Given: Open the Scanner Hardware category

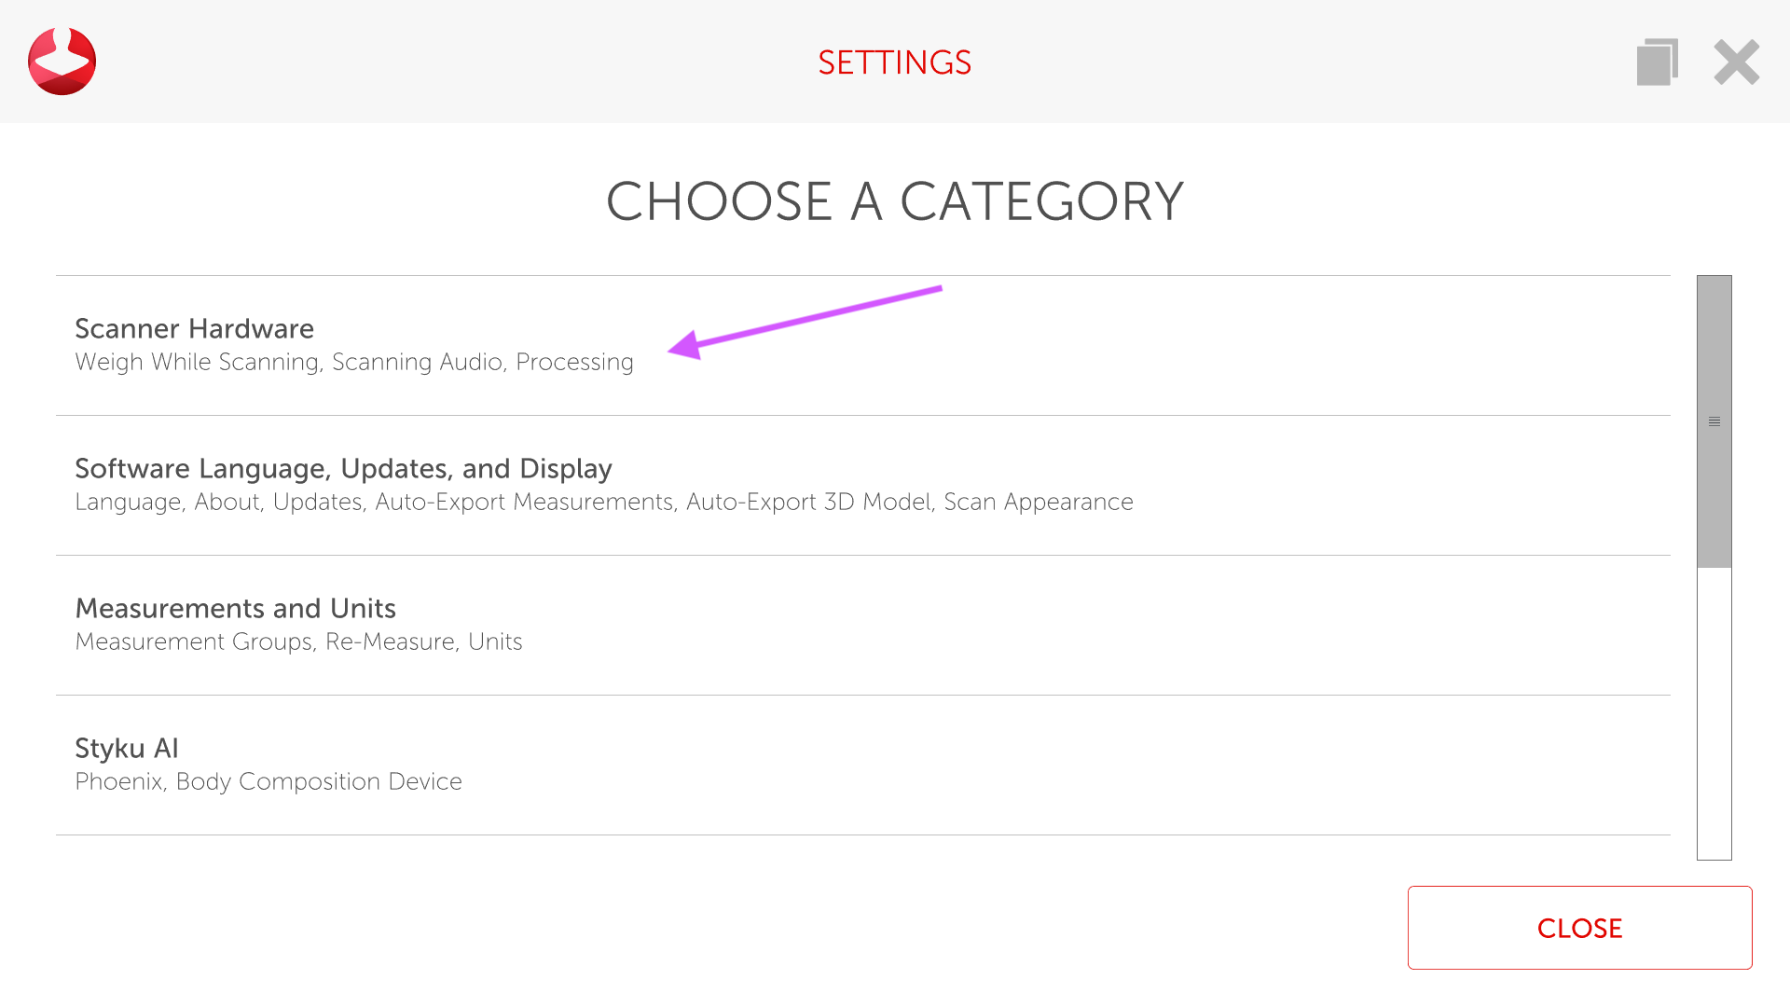Looking at the screenshot, I should tap(194, 329).
